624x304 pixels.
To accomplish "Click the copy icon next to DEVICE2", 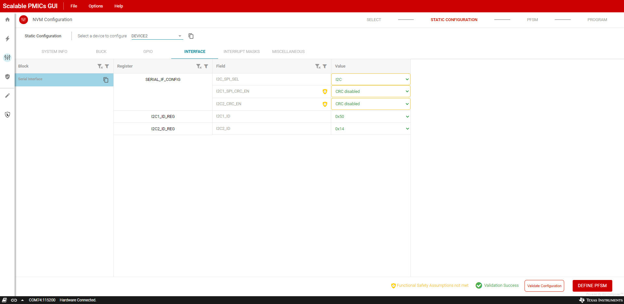I will pos(191,36).
